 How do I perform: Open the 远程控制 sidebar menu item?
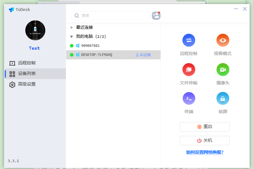(35, 63)
